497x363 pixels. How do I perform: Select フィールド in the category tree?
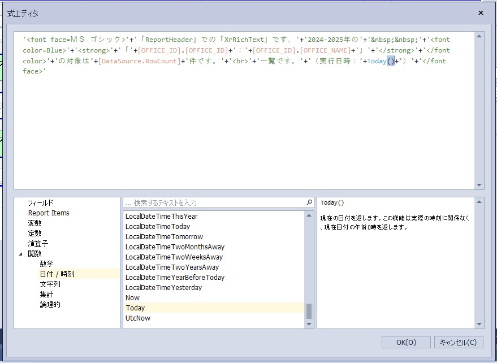tap(41, 202)
